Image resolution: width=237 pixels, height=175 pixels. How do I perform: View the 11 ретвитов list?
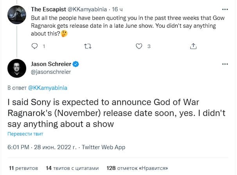23,168
